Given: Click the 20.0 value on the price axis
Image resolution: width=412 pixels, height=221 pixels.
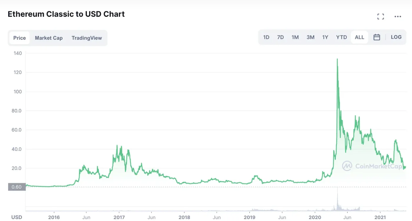Looking at the screenshot, I should click(x=16, y=168).
